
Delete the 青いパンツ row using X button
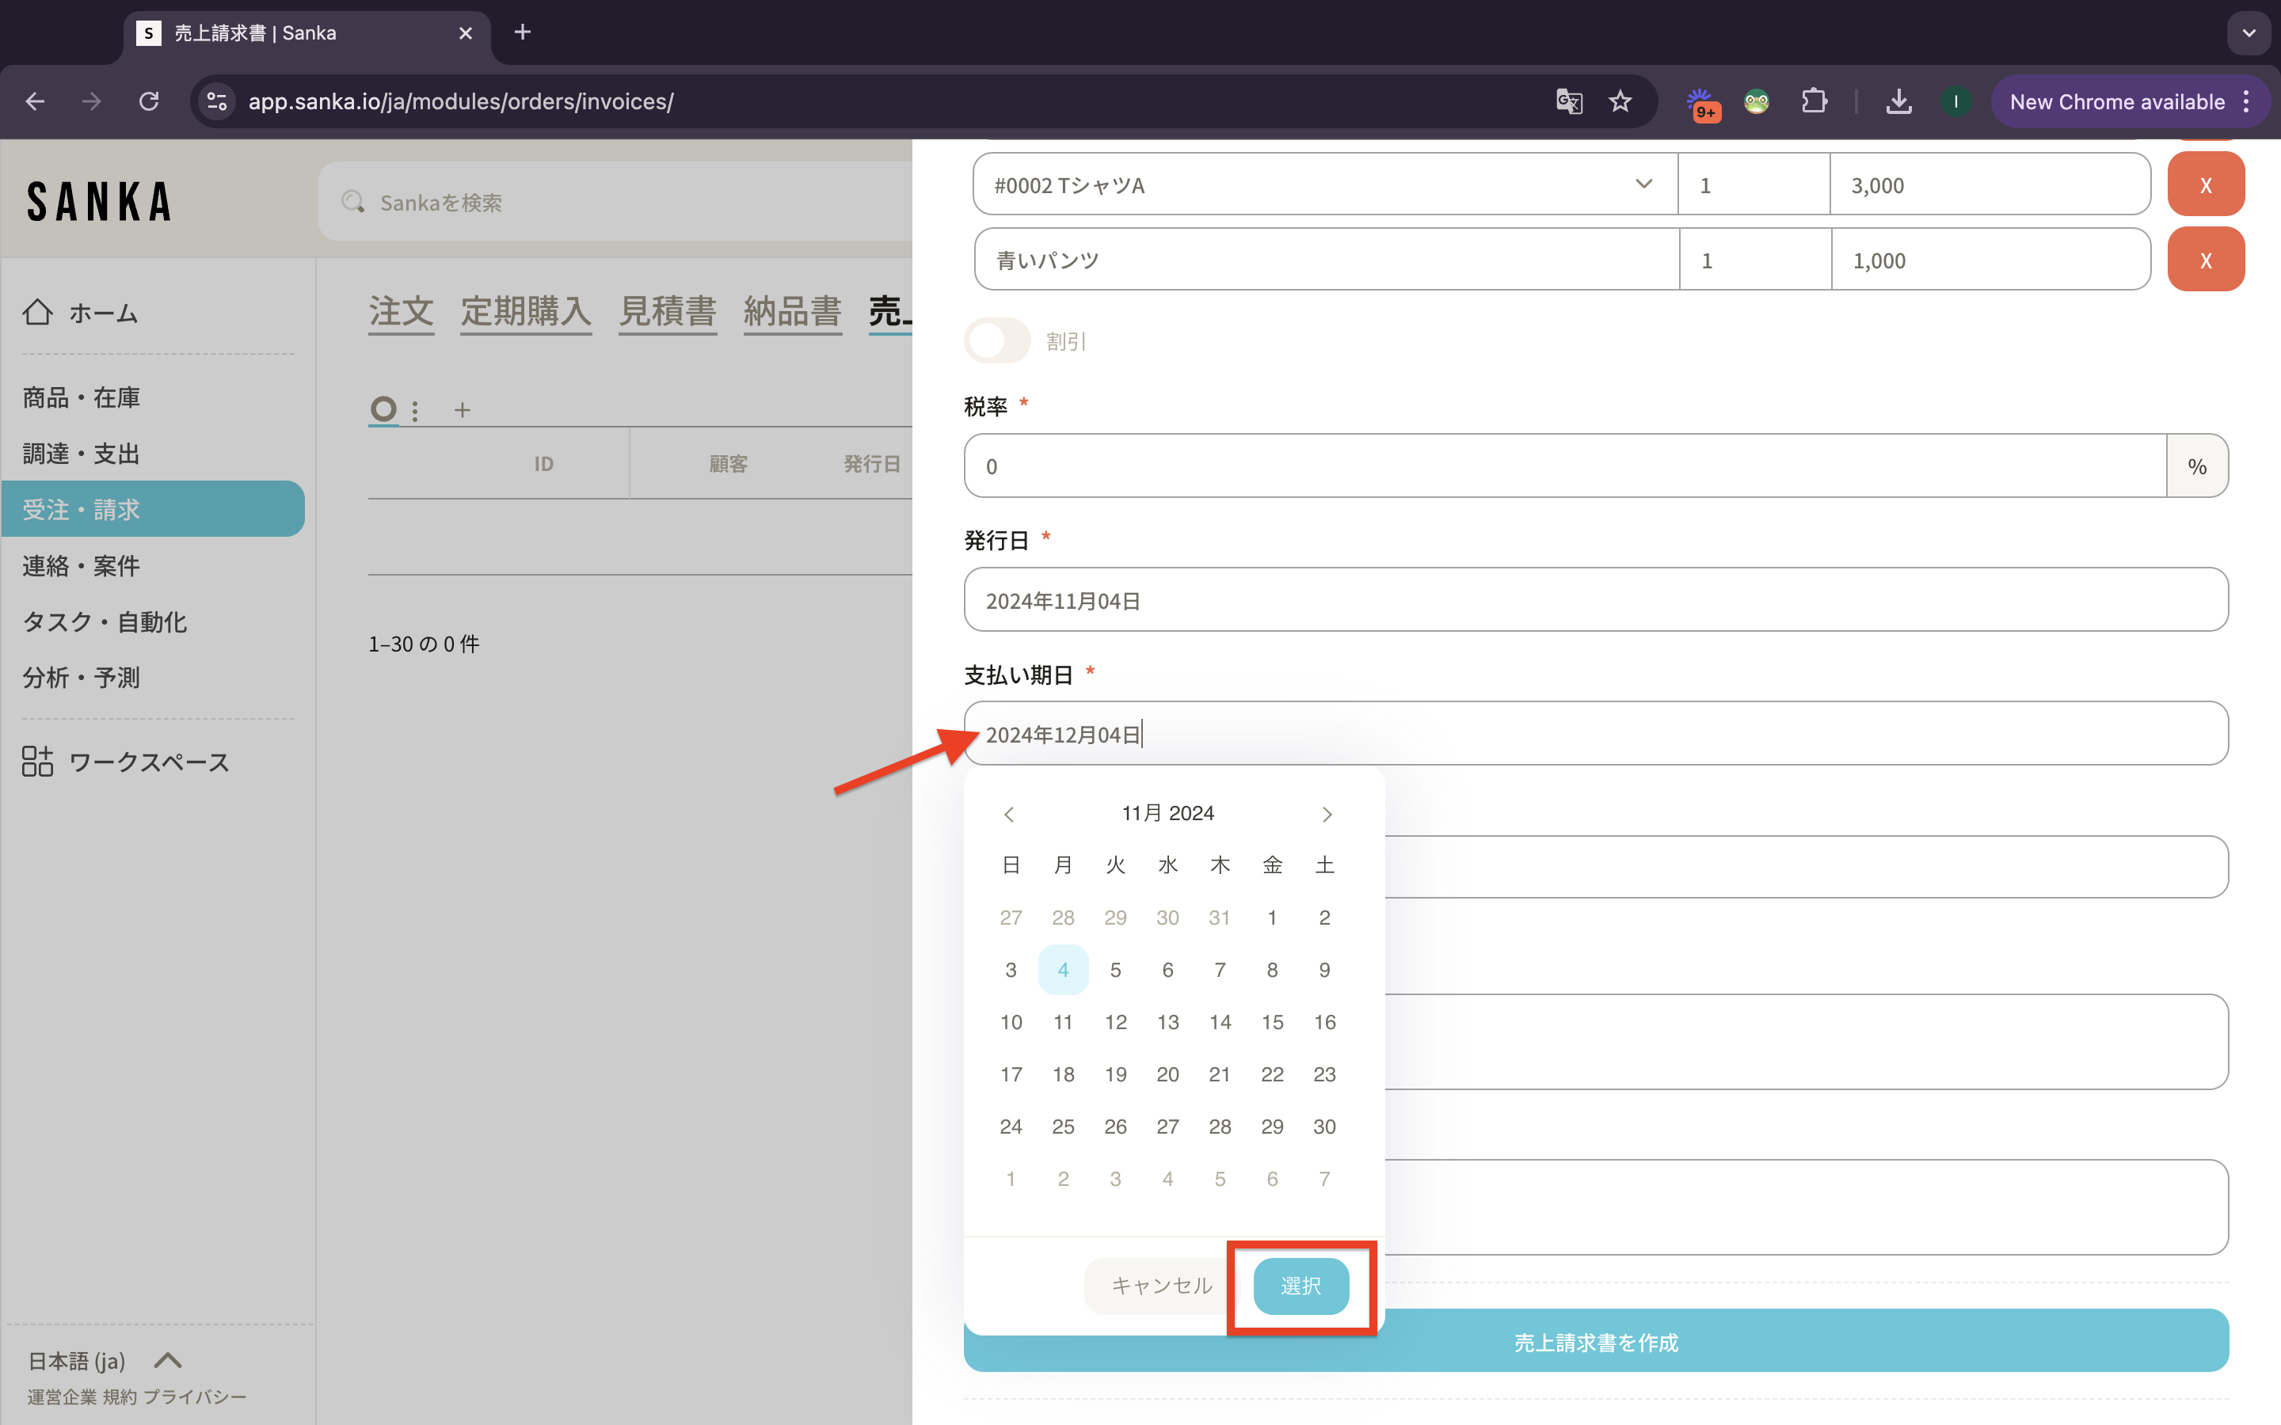point(2205,260)
